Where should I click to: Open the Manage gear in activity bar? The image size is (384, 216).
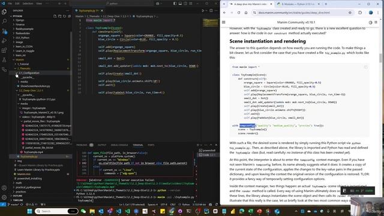click(x=4, y=197)
